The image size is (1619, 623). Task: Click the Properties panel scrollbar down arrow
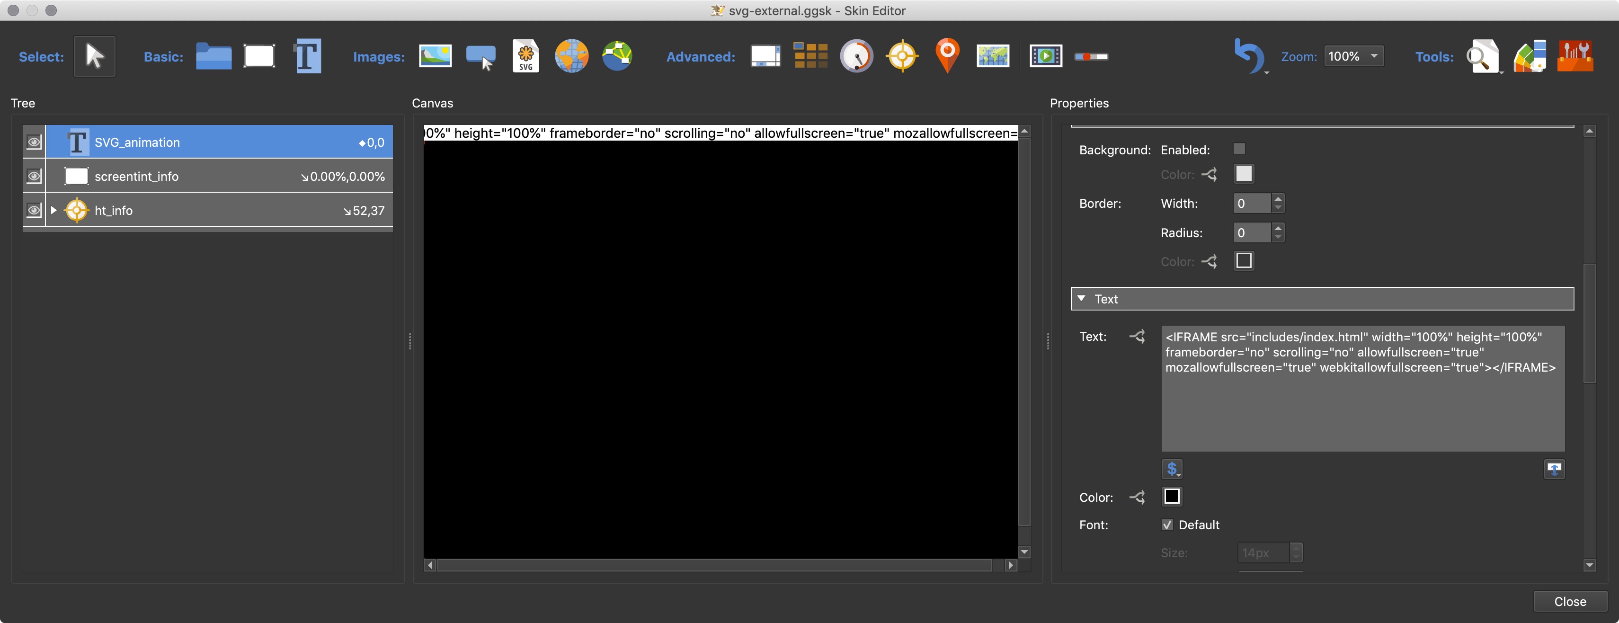coord(1590,565)
